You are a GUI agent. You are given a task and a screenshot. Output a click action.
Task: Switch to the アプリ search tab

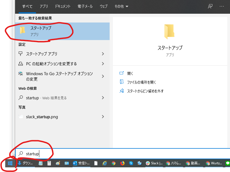(x=44, y=6)
